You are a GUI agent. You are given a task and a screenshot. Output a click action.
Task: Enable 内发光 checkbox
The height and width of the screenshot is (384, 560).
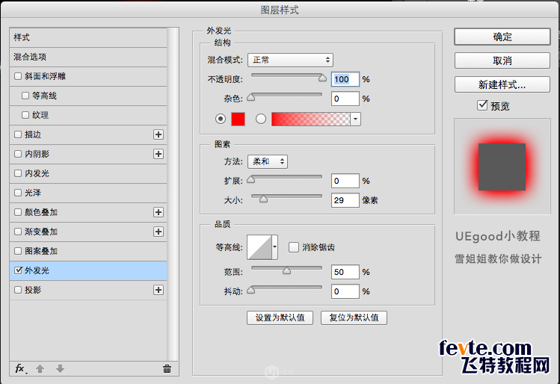click(18, 173)
